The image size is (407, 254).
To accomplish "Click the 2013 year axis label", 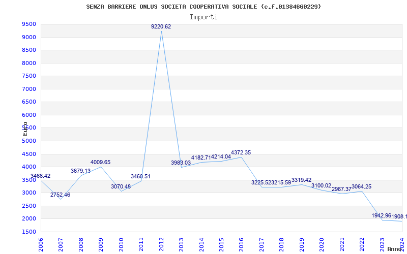I will (181, 244).
